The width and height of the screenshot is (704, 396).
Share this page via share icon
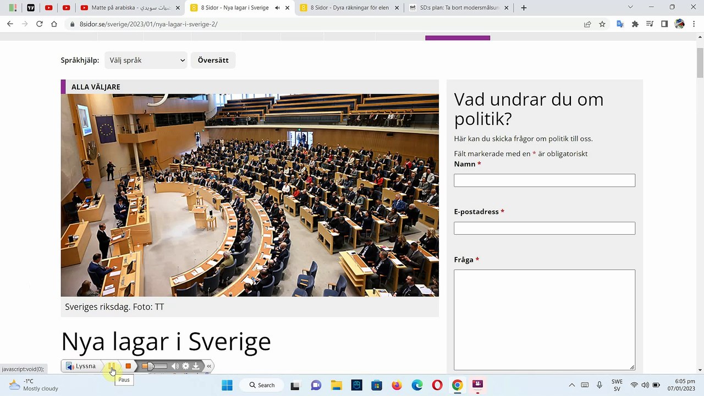click(x=587, y=24)
